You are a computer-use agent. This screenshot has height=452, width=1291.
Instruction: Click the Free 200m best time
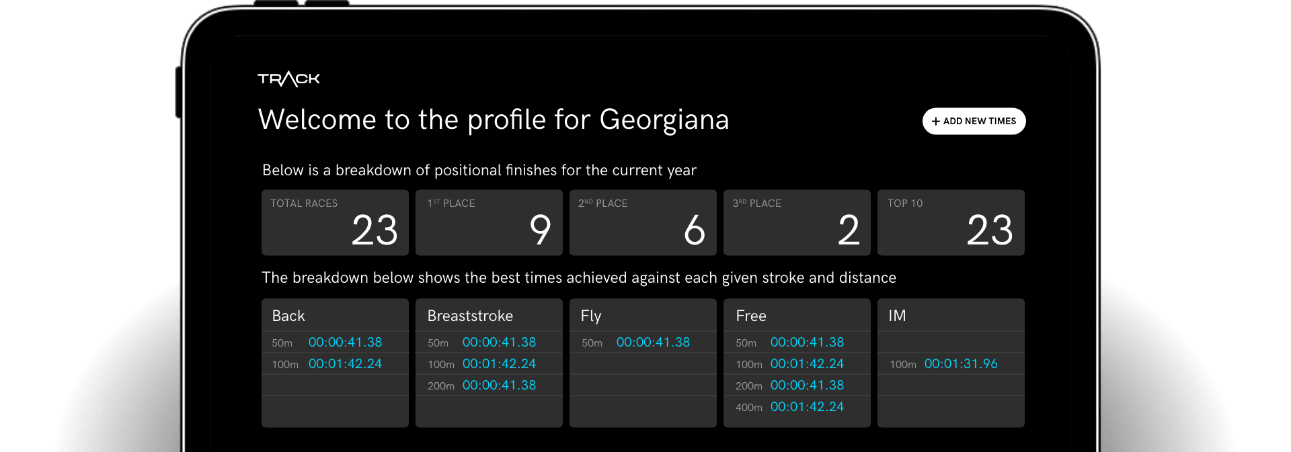click(x=807, y=386)
